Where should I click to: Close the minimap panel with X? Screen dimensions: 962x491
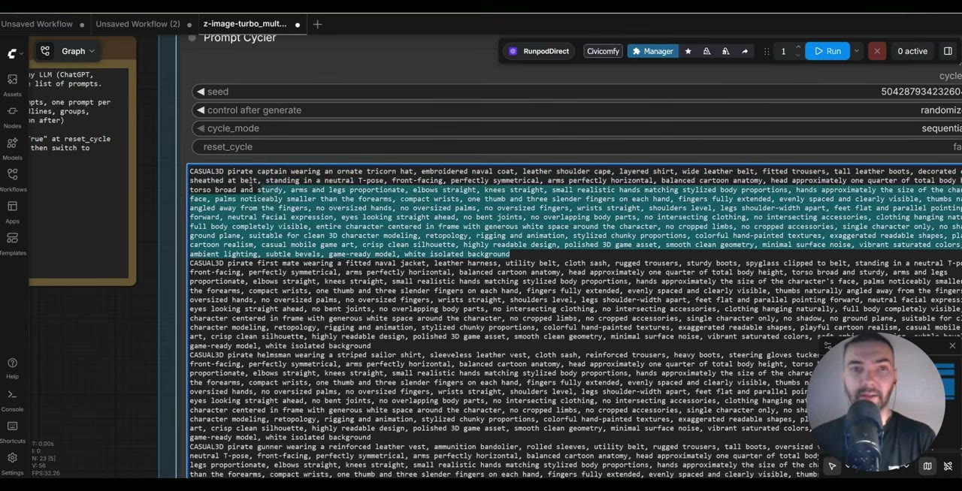tap(952, 346)
